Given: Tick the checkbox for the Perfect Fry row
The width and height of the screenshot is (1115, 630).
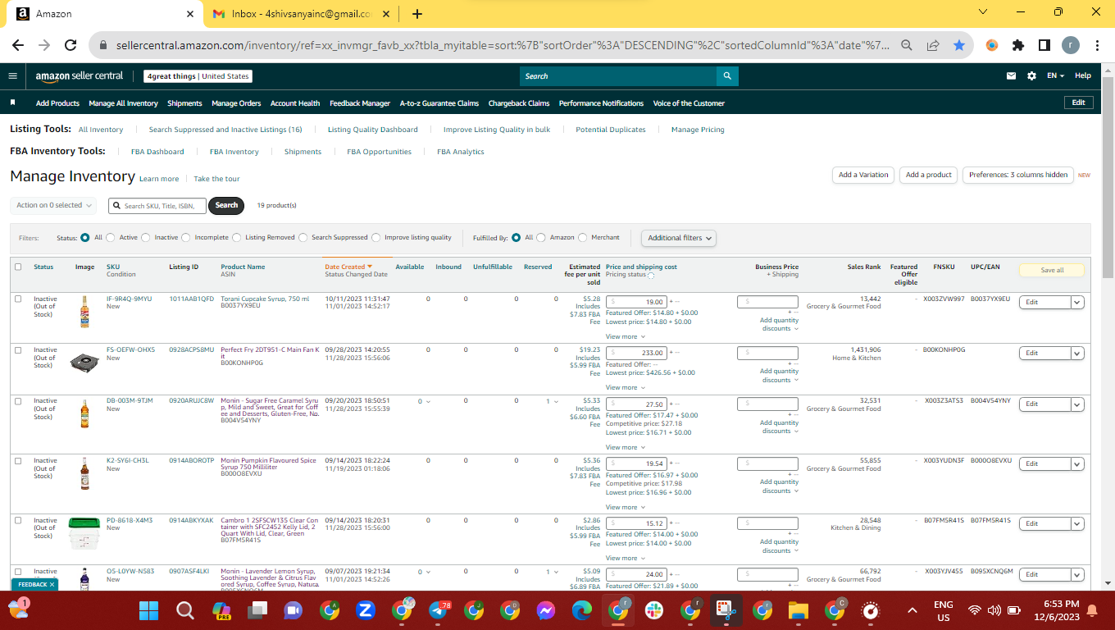Looking at the screenshot, I should [x=18, y=349].
